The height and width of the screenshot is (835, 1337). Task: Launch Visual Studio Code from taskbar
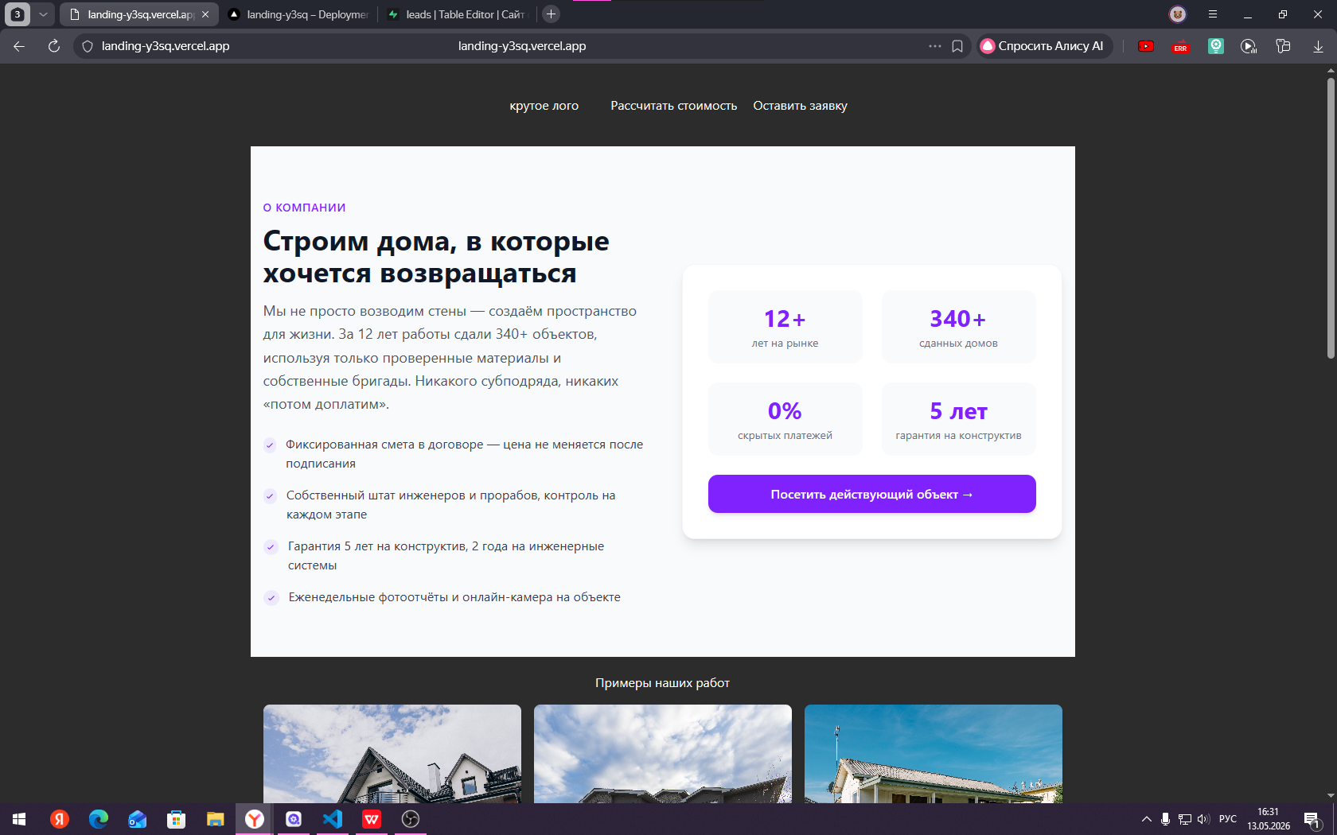[333, 819]
